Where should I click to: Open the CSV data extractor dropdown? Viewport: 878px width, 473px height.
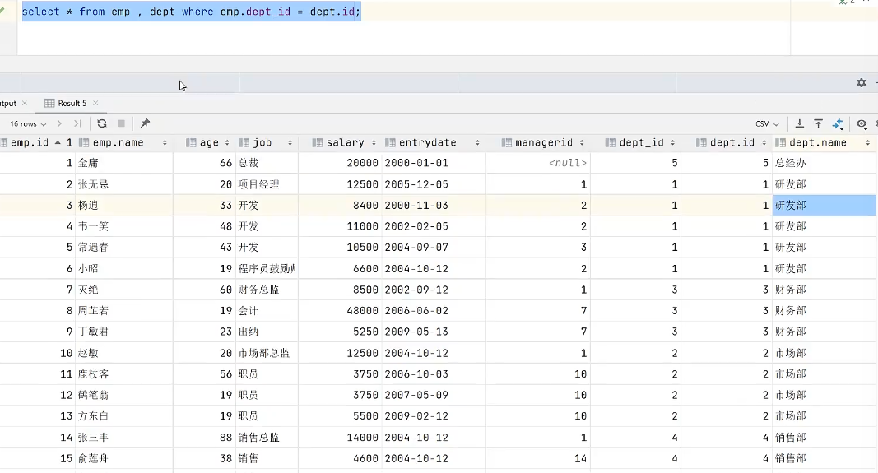(767, 123)
